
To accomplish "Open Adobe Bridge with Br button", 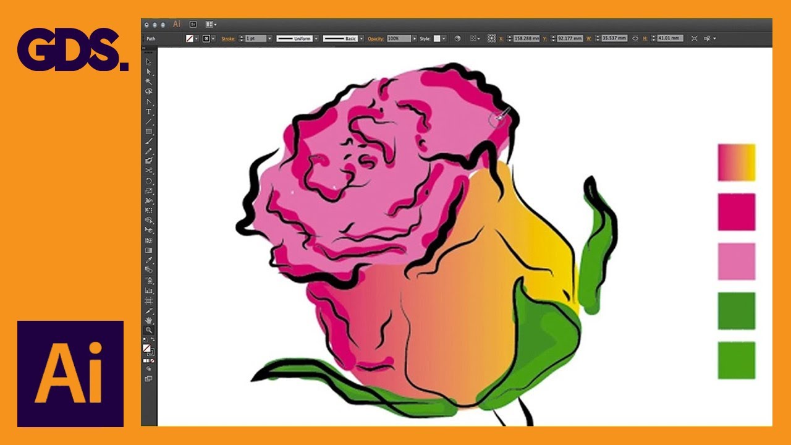I will pyautogui.click(x=193, y=24).
